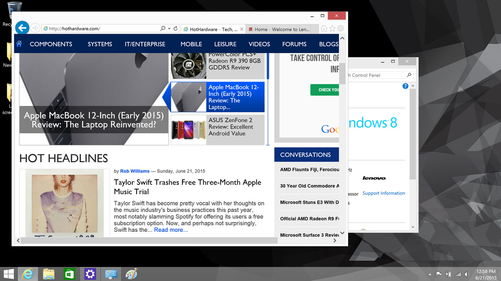The width and height of the screenshot is (501, 281).
Task: Open the purple PC Settings gear taskbar icon
Action: coord(90,274)
